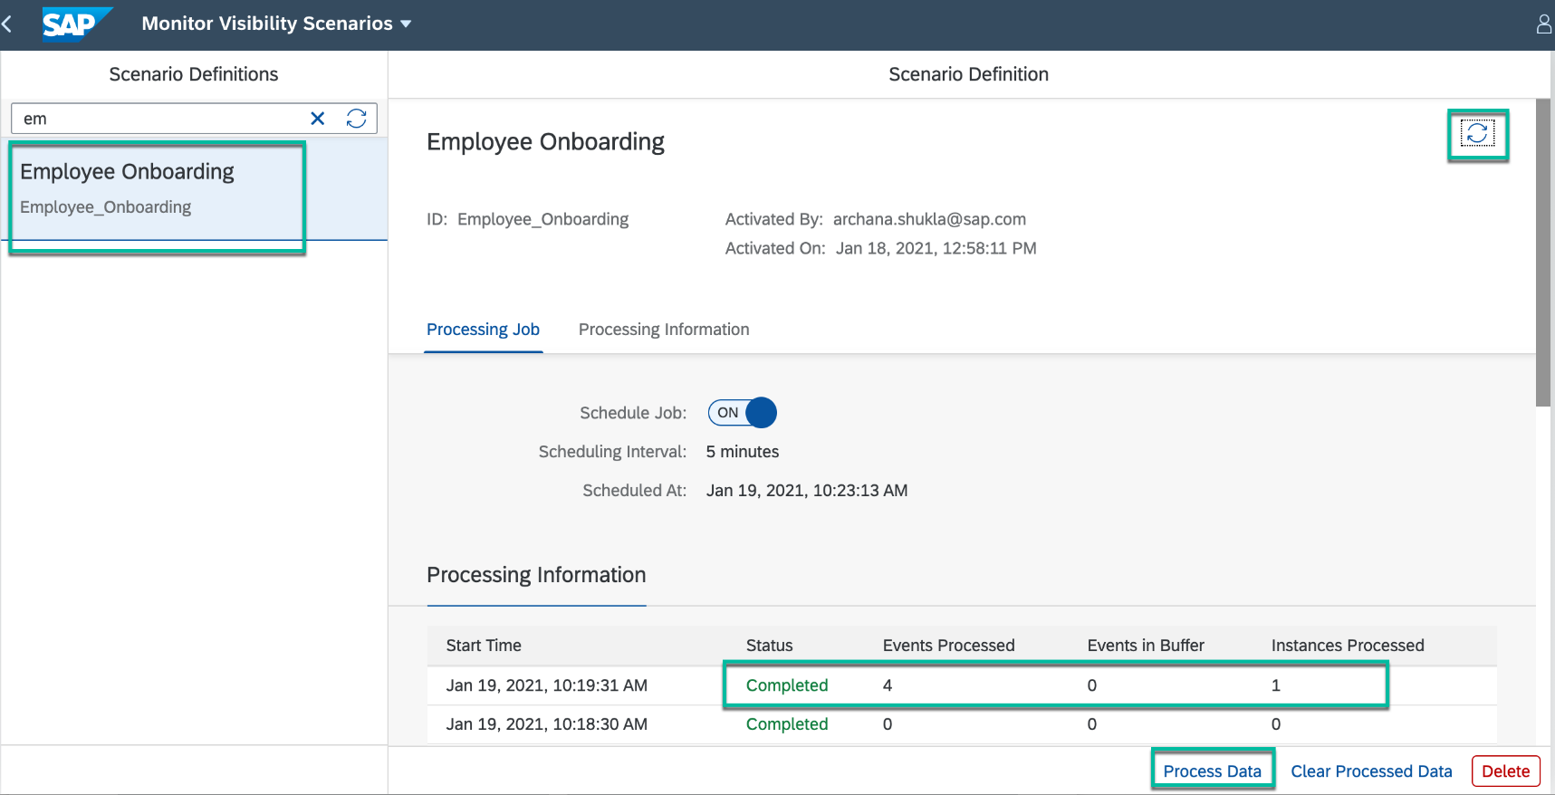Click the activated-by email archana.shukla@sap.com
This screenshot has width=1555, height=795.
point(929,219)
